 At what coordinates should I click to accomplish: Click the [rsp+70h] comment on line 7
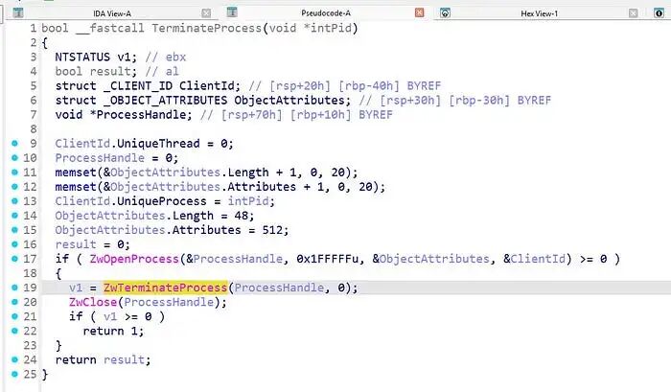point(251,115)
